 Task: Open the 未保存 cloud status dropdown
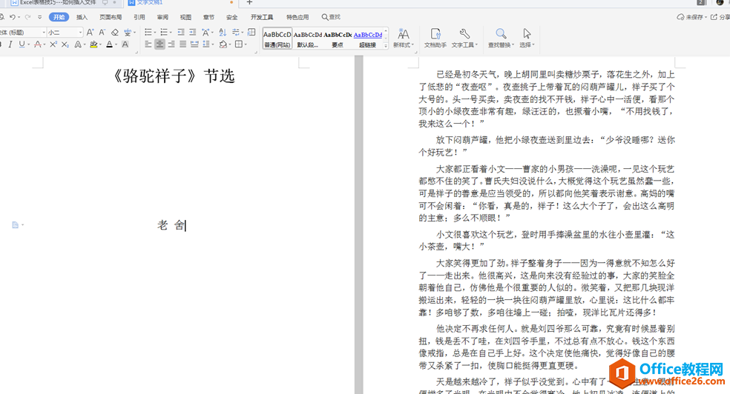[x=692, y=17]
